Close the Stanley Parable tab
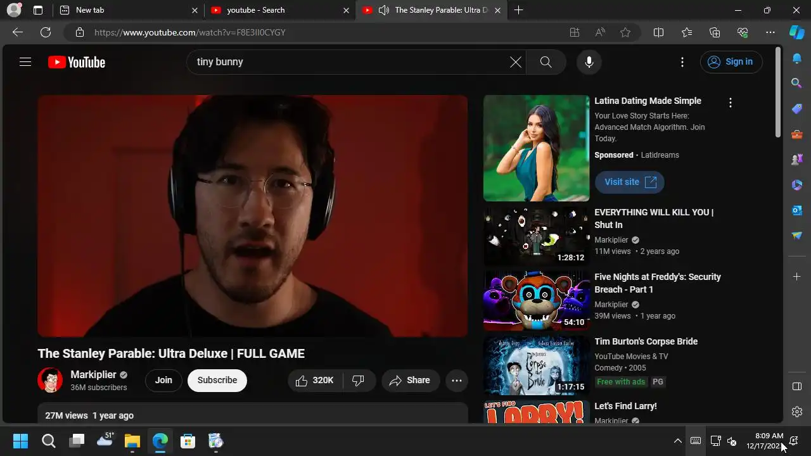Image resolution: width=811 pixels, height=456 pixels. 497,10
